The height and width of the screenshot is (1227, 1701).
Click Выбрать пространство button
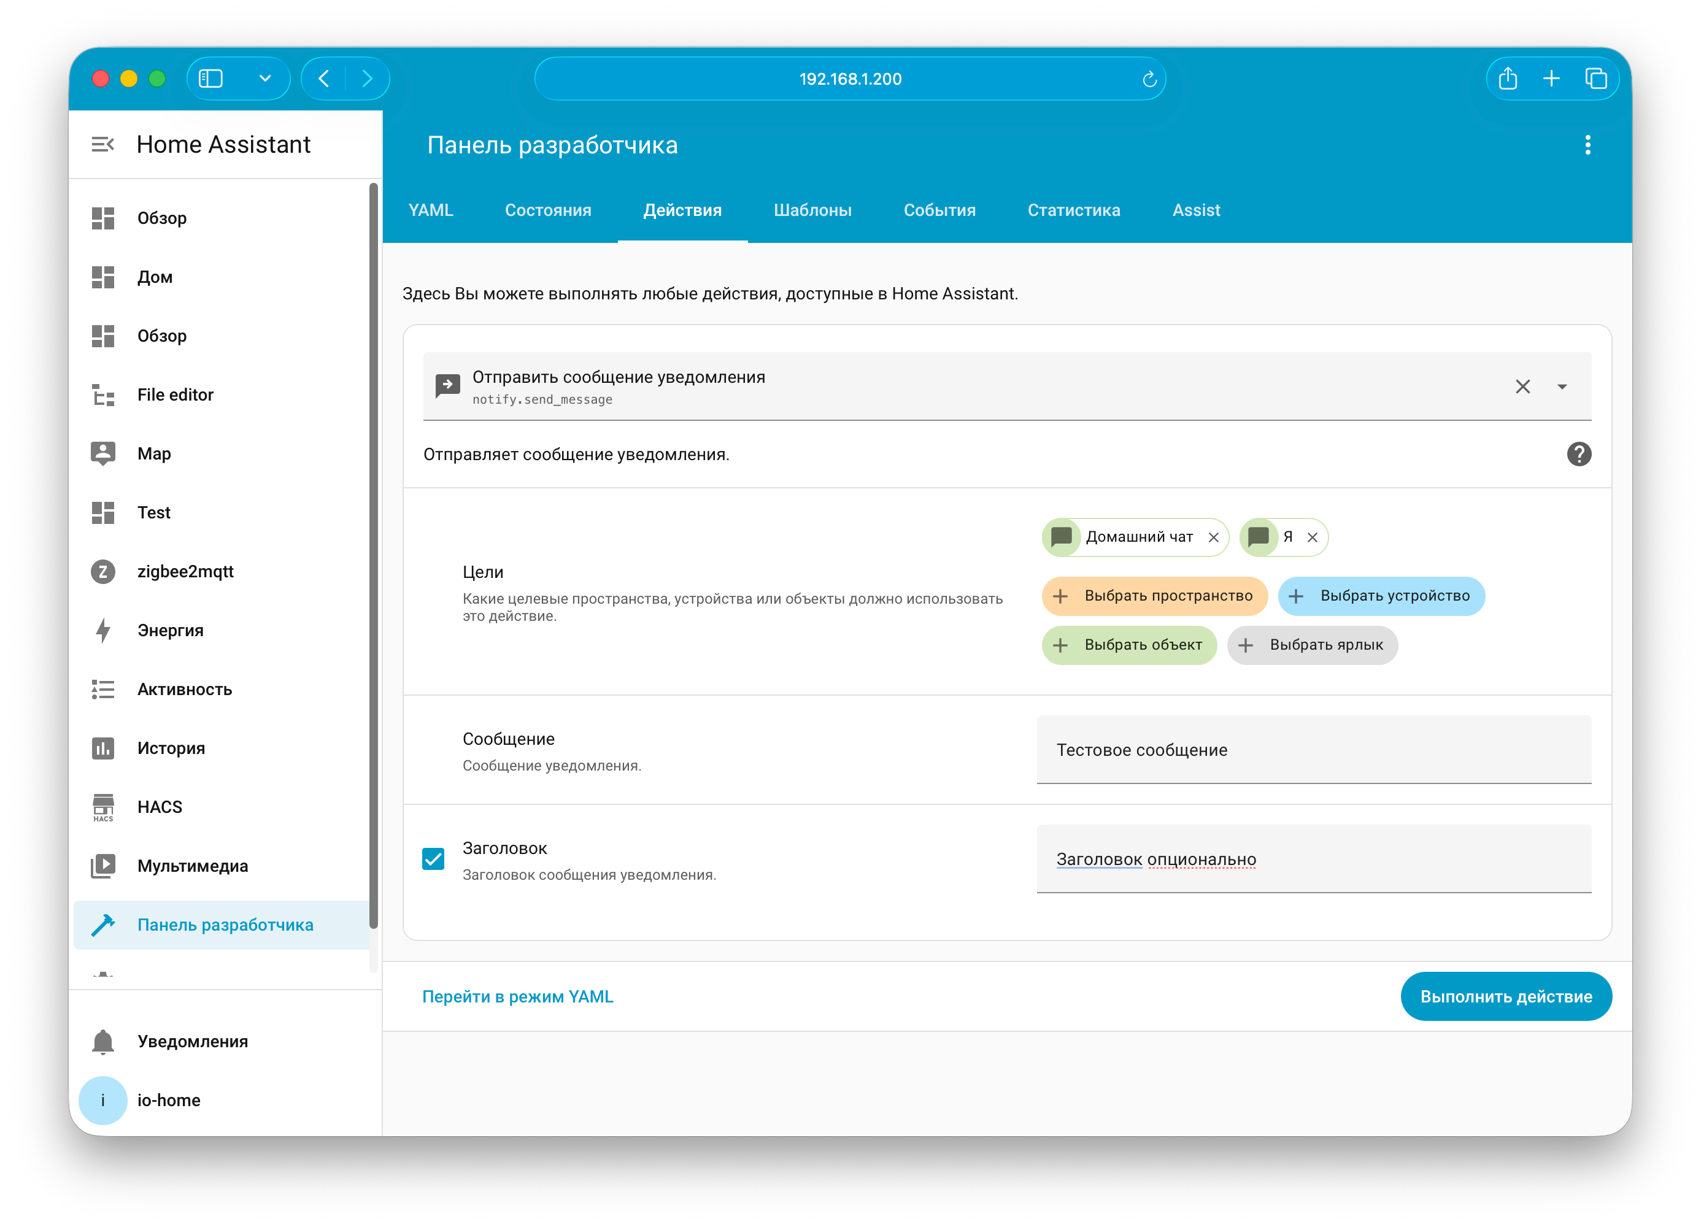click(1154, 596)
